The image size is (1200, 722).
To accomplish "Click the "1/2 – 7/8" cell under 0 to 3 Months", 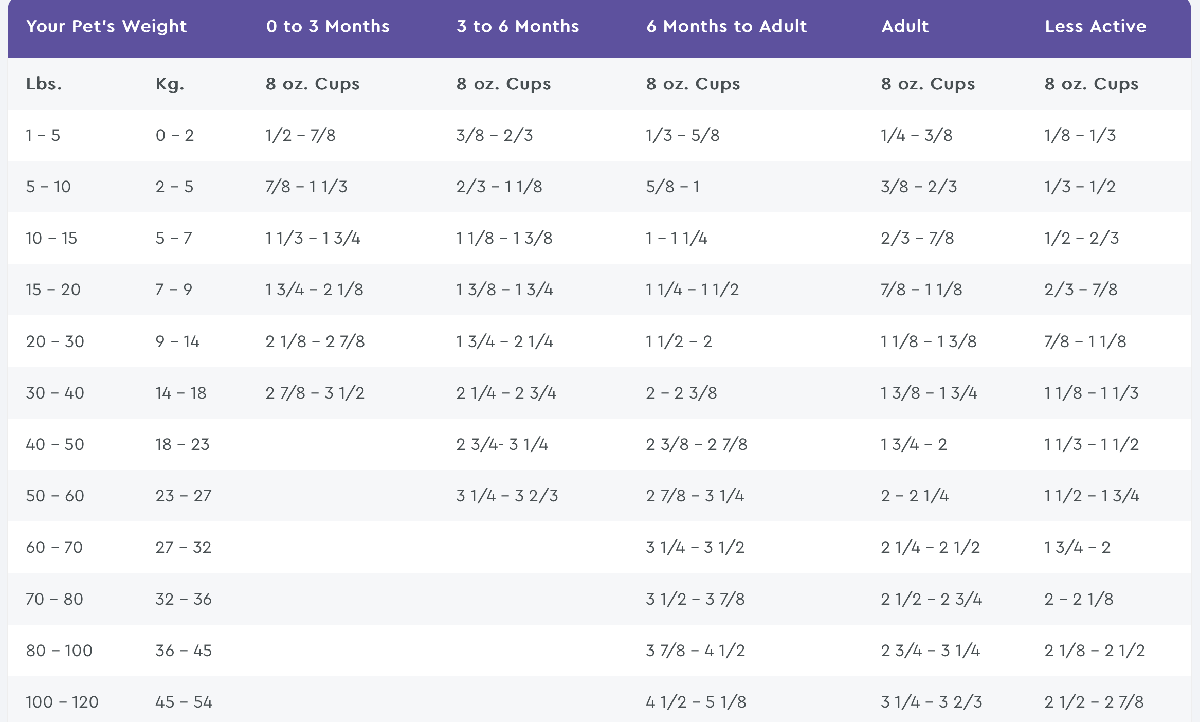I will pos(300,135).
